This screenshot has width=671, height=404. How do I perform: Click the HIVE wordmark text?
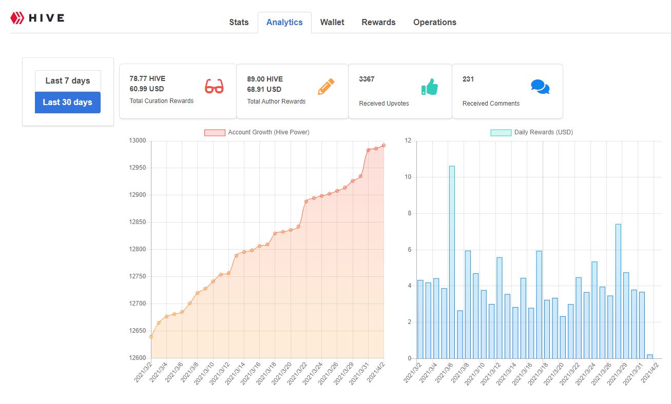47,18
